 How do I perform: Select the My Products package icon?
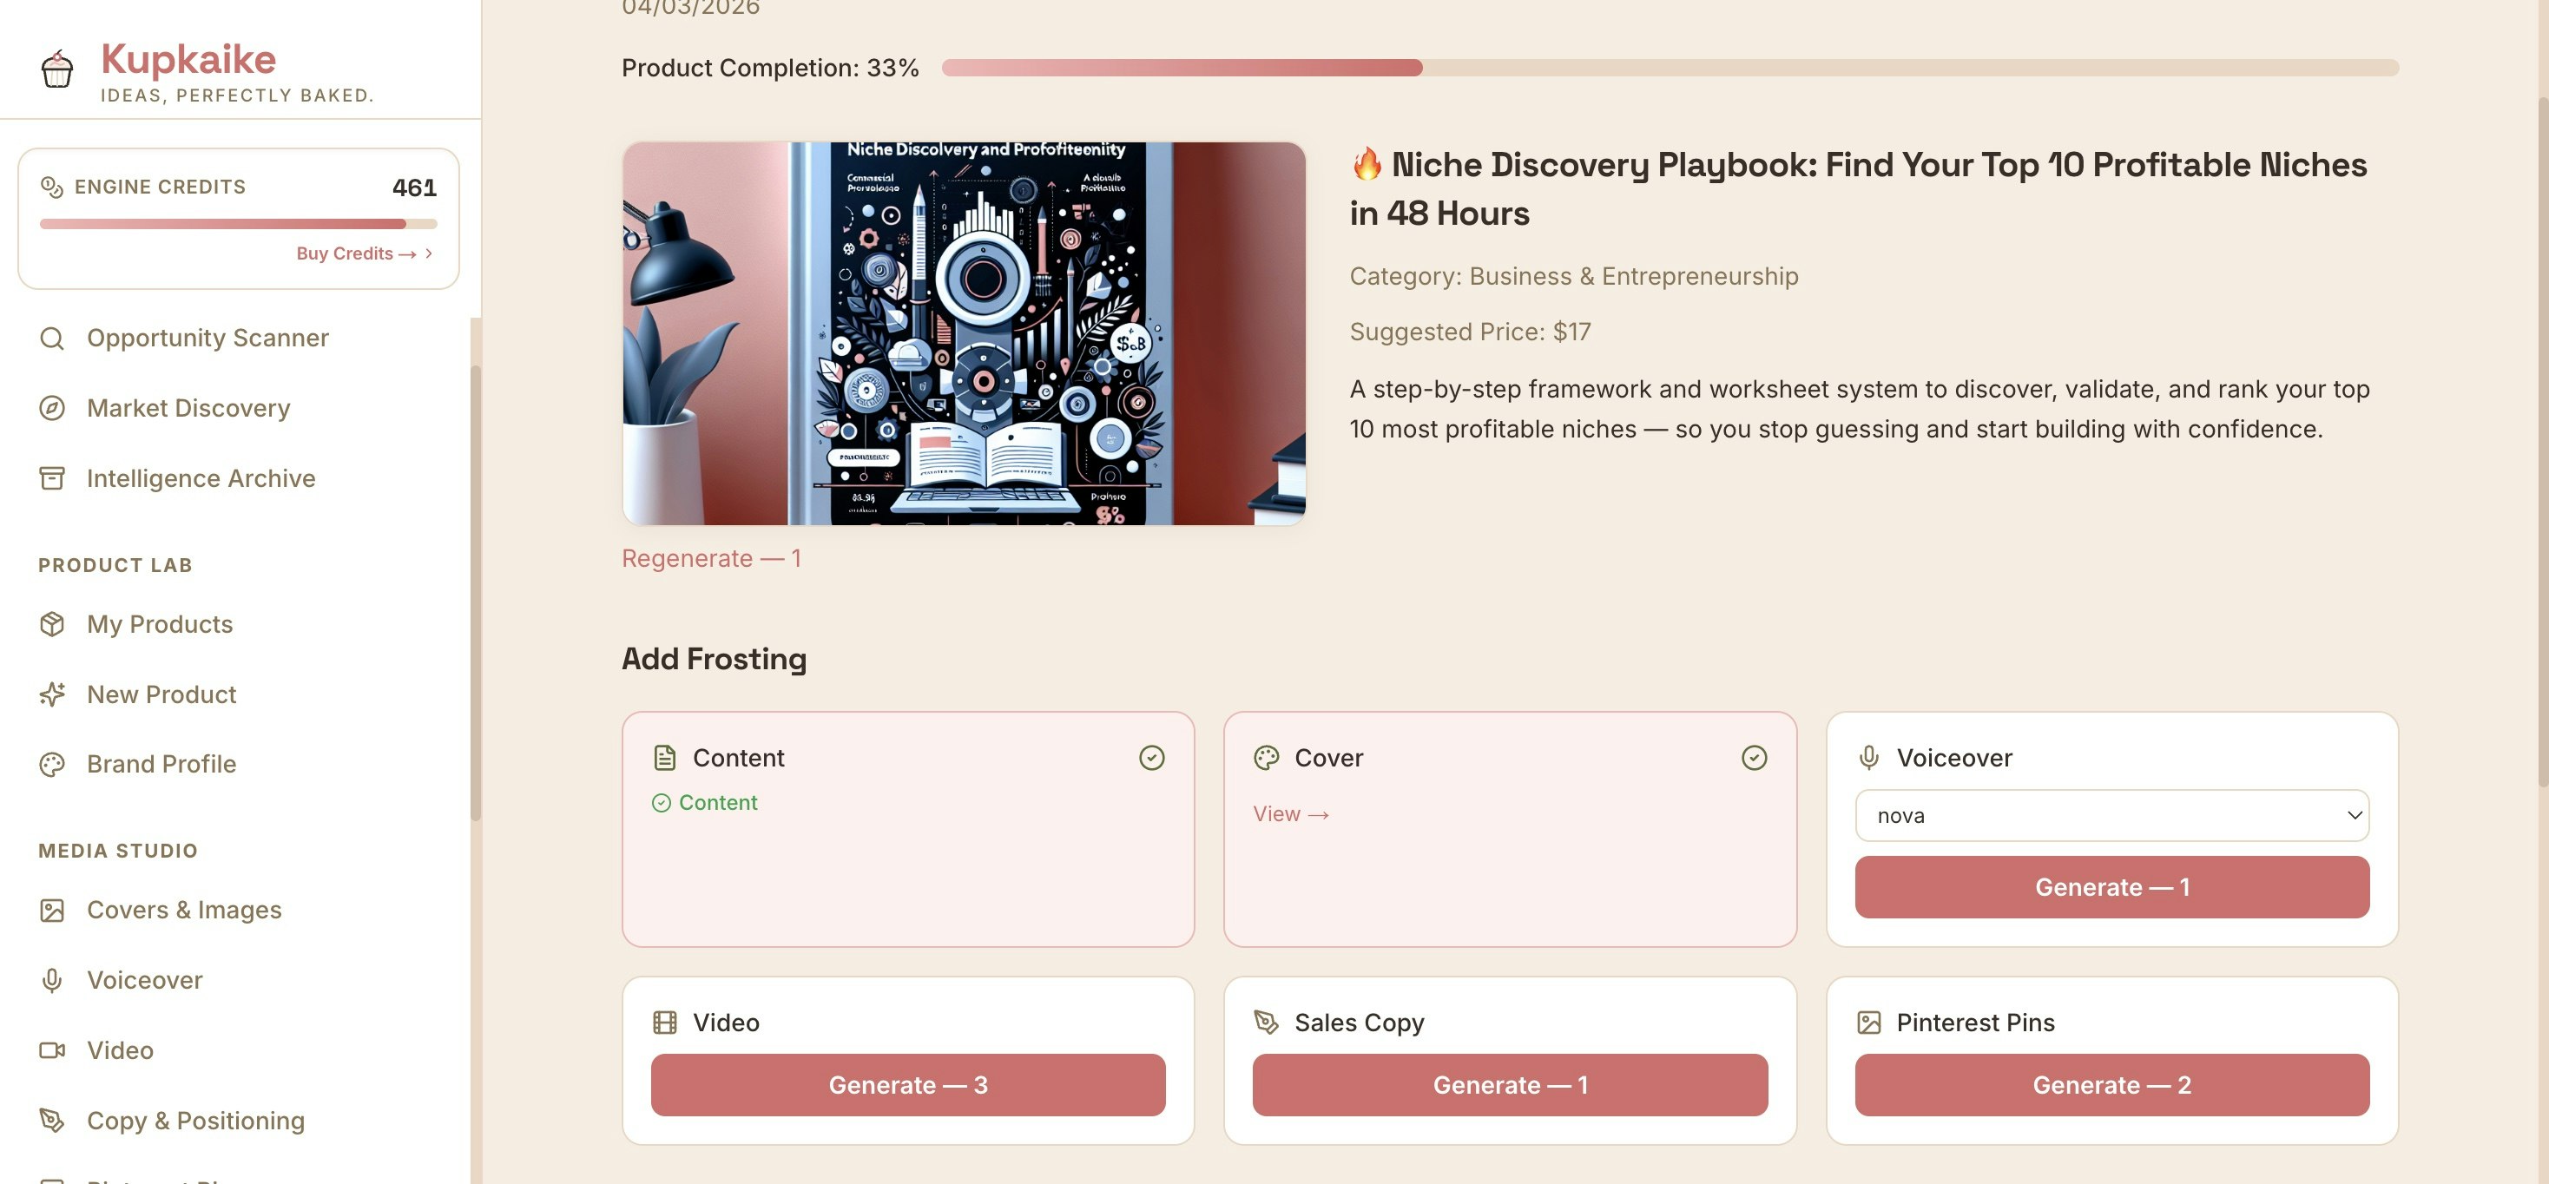tap(51, 624)
